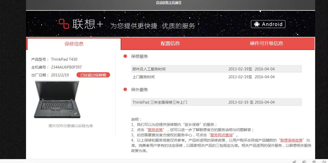Click the Lenovo+ red logo icon
The height and width of the screenshot is (163, 328).
tap(64, 24)
